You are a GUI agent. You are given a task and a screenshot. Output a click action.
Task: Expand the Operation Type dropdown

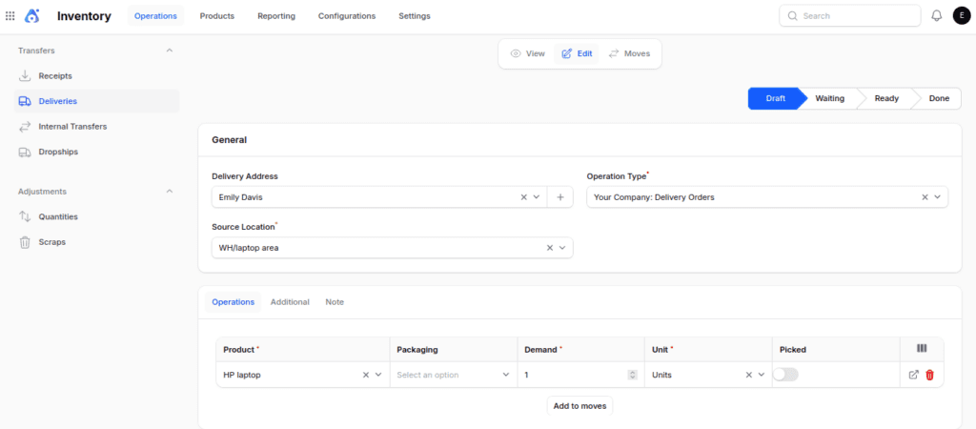[x=938, y=196]
